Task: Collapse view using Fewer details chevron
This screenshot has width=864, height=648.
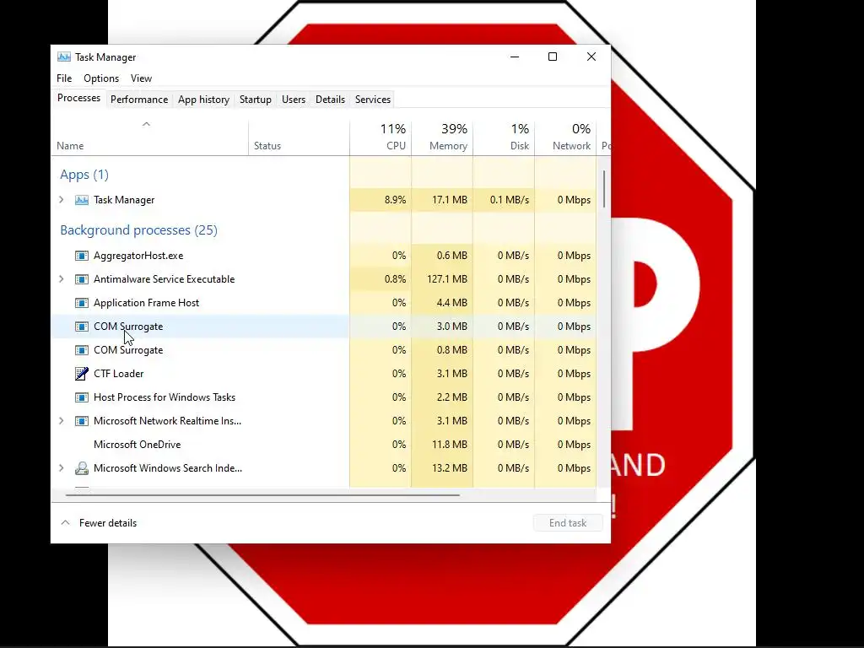Action: (66, 523)
